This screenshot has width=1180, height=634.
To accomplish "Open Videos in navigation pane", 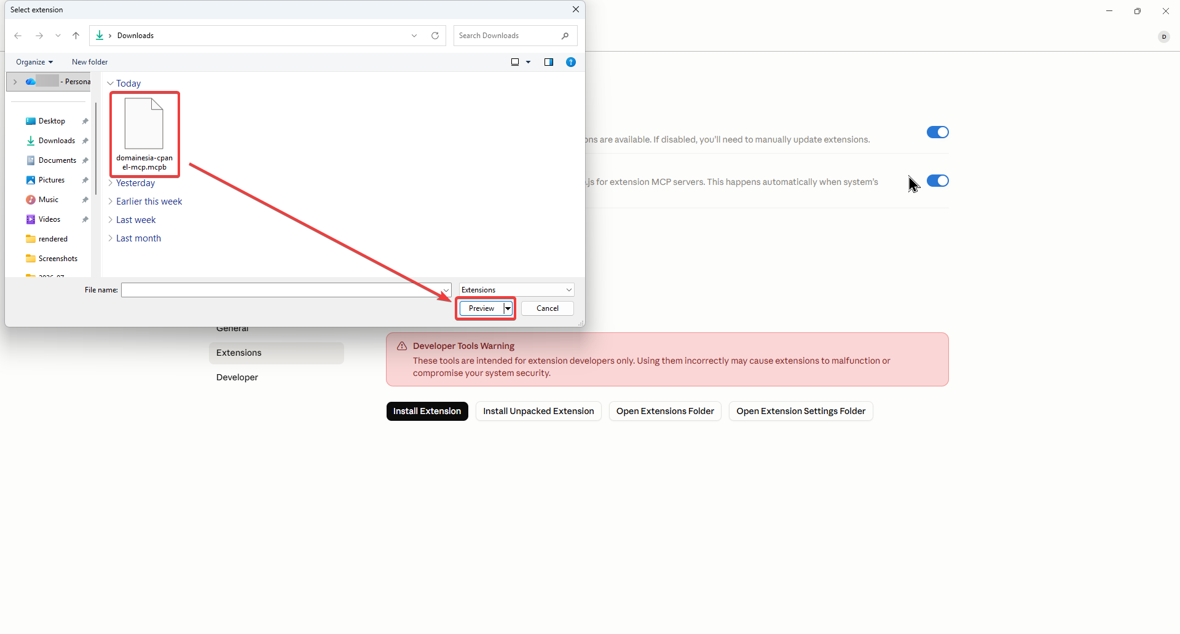I will point(49,219).
